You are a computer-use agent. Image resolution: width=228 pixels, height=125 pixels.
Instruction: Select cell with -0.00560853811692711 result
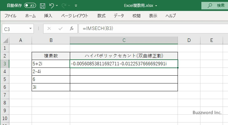coord(124,64)
